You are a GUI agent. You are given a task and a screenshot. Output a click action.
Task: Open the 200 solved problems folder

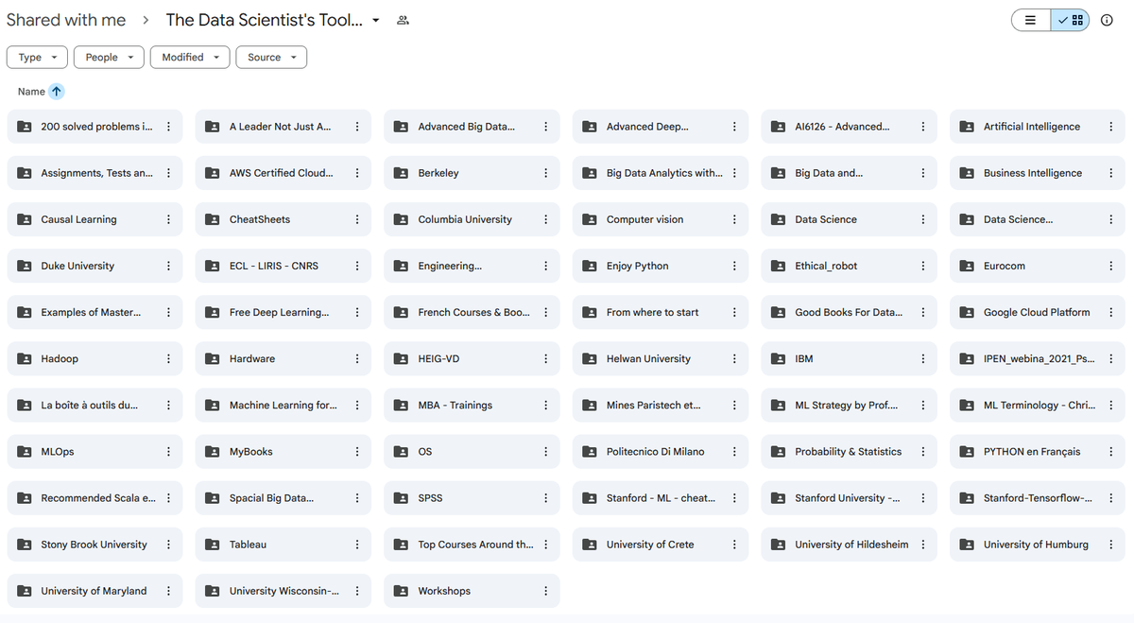click(94, 127)
